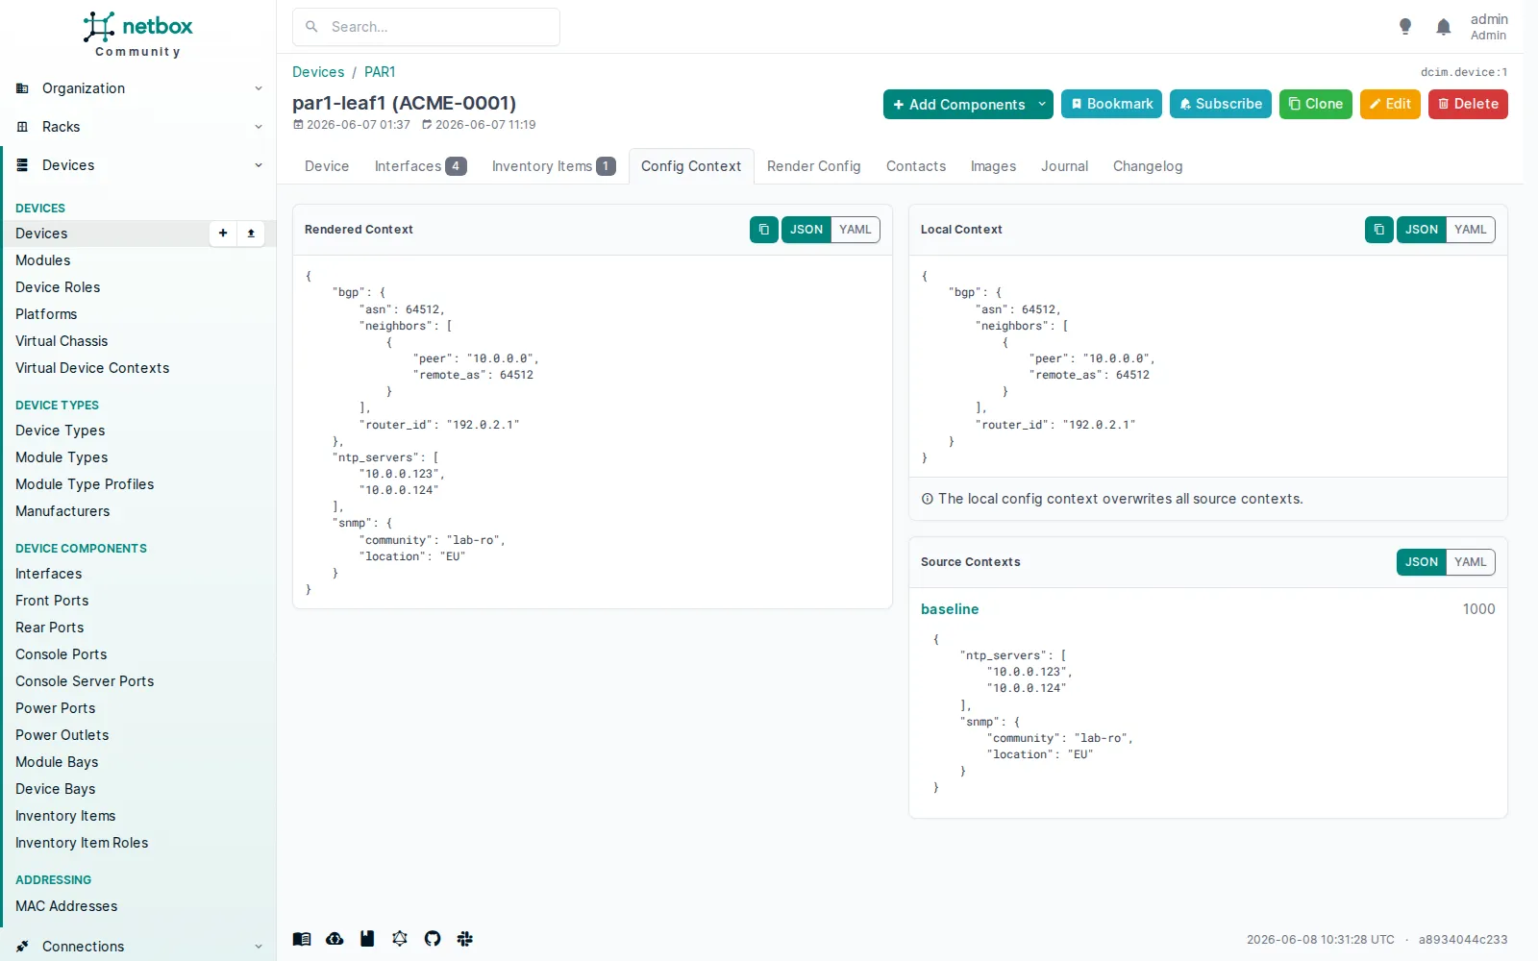Open Add Components dropdown

tap(968, 104)
